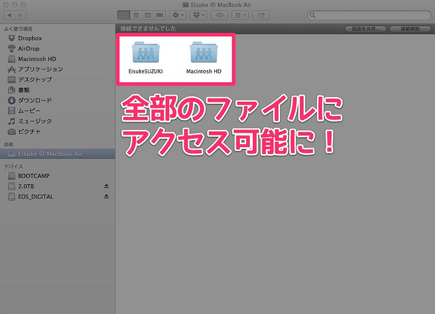Screen dimensions: 435x314
Task: Open Dropbox in the sidebar
Action: pyautogui.click(x=58, y=38)
